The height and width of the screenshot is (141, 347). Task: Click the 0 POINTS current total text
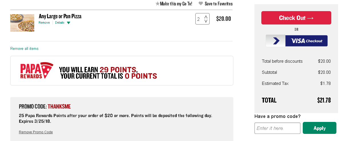141,76
